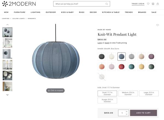164x120 pixels.
Task: Open the Lighting menu
Action: [x=36, y=12]
